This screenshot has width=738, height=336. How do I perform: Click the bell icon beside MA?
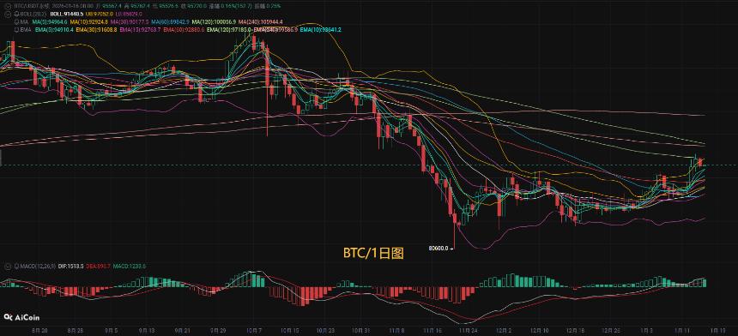(16, 22)
